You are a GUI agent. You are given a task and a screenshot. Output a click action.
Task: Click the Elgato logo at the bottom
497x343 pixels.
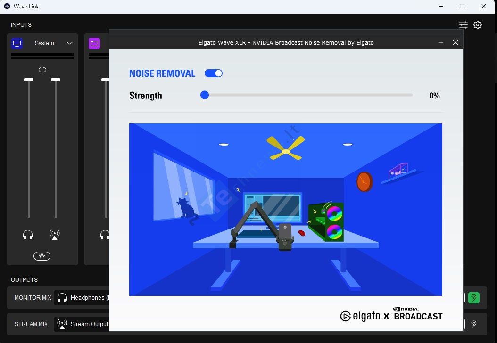pos(360,316)
